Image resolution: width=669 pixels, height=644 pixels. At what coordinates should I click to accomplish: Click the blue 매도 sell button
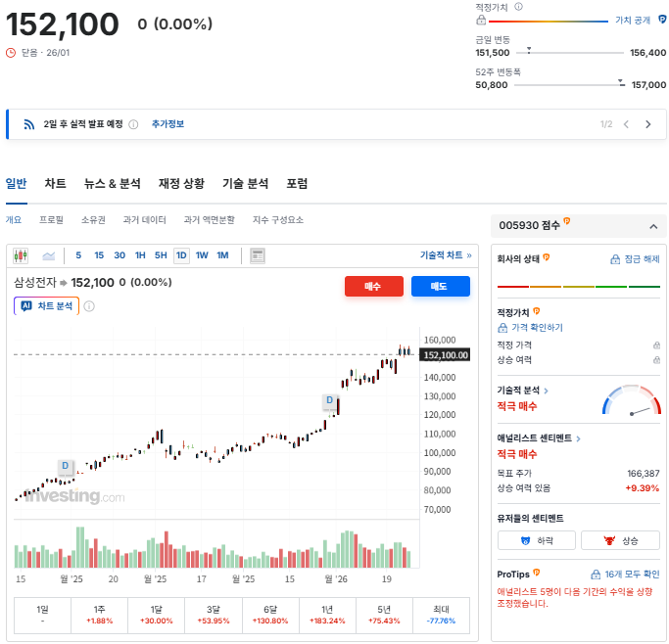(441, 286)
